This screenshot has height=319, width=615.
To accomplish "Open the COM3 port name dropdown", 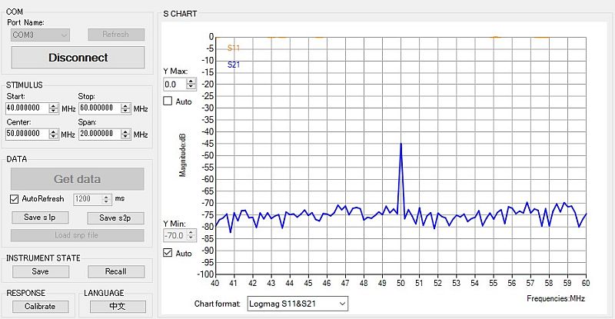I will click(39, 35).
